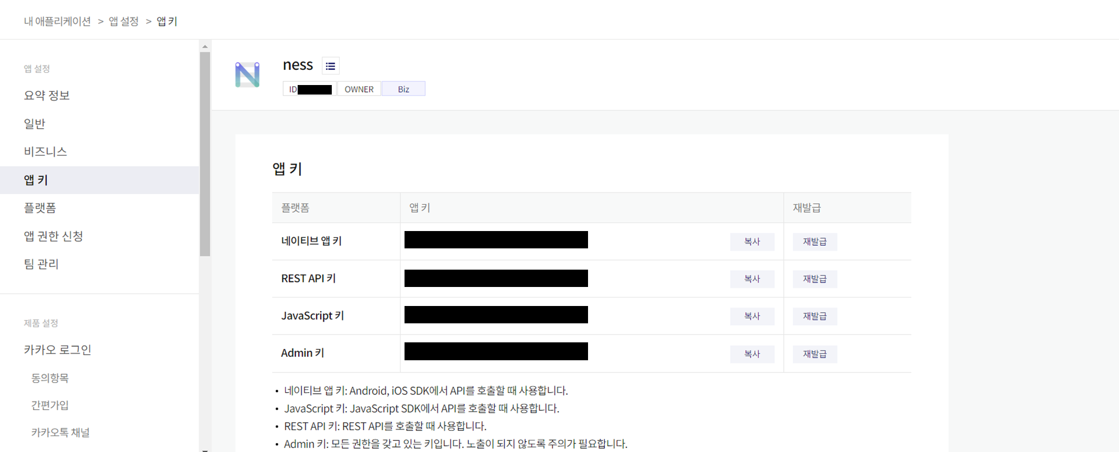Image resolution: width=1119 pixels, height=452 pixels.
Task: Reissue the REST API 키
Action: coord(815,279)
